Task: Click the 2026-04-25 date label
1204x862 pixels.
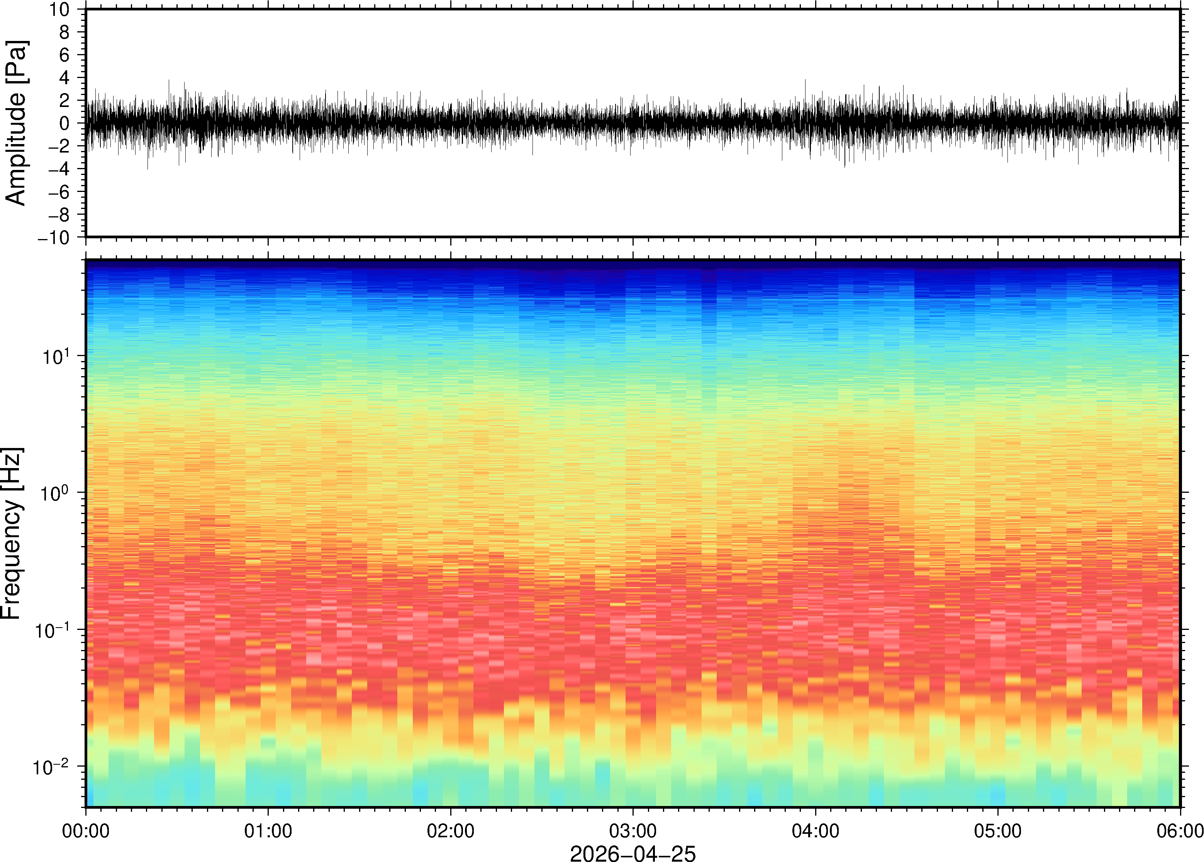Action: point(633,854)
